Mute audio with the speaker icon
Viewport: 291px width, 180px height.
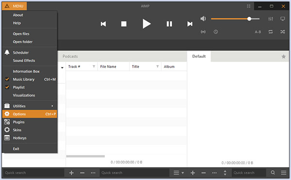[x=203, y=18]
